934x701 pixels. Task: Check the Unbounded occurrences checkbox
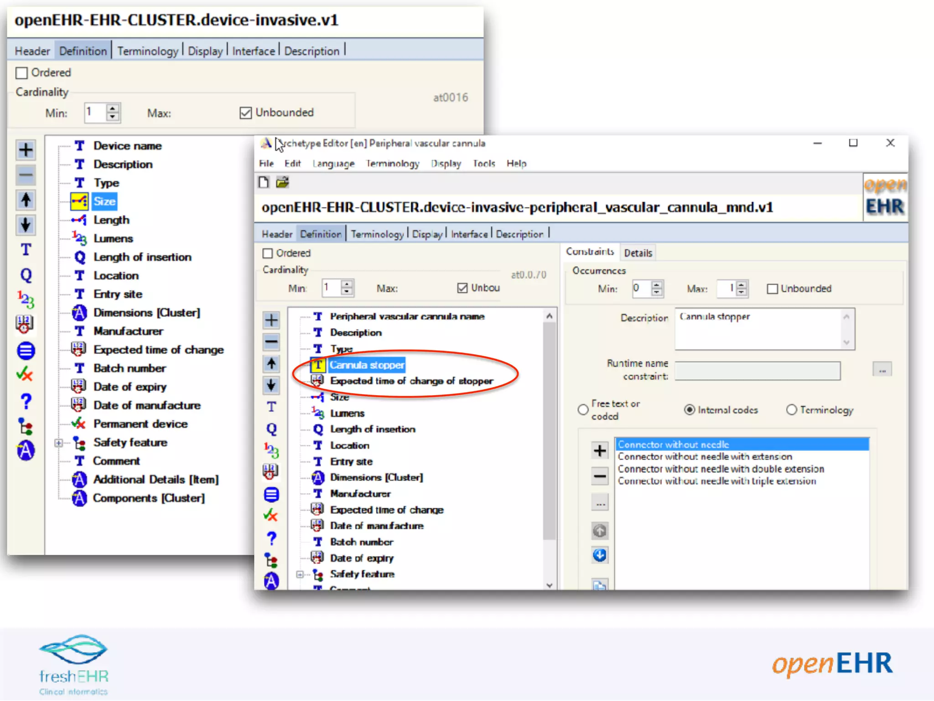pos(772,289)
